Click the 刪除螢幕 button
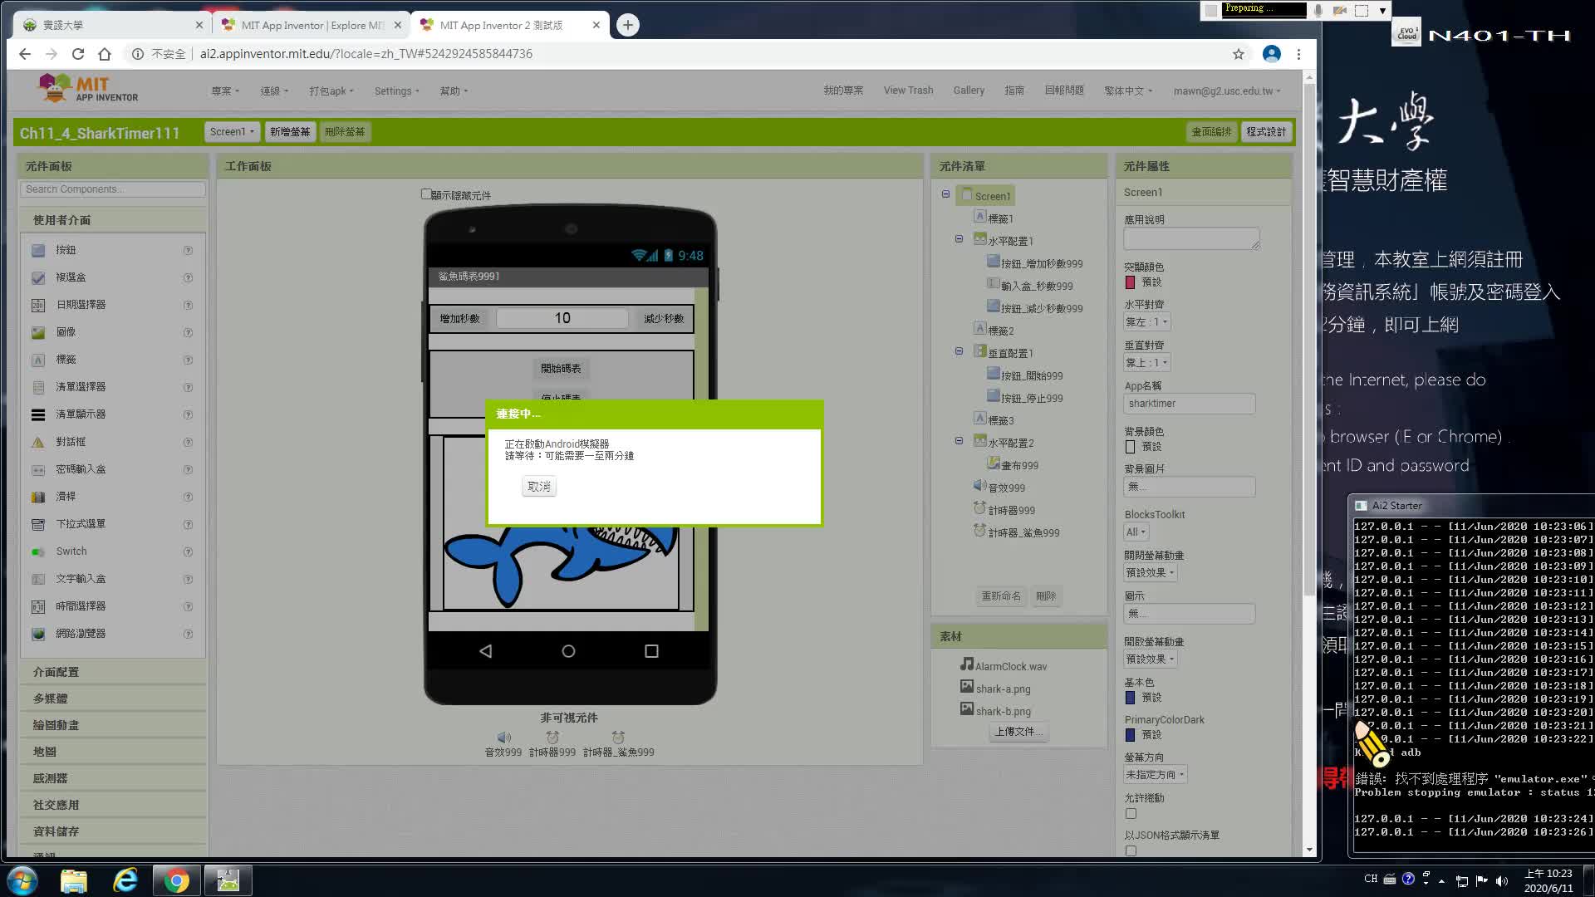This screenshot has height=897, width=1595. tap(345, 132)
